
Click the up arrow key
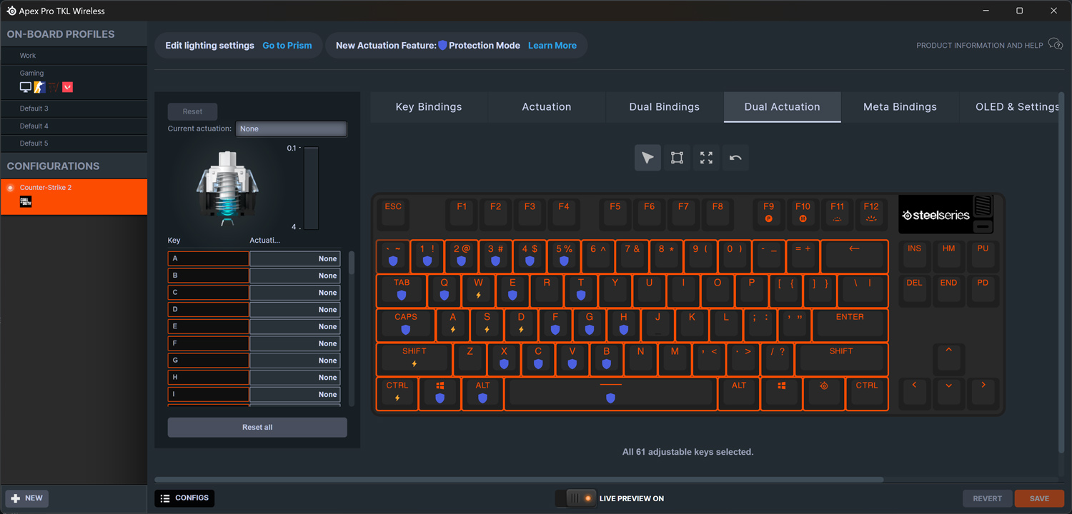949,359
